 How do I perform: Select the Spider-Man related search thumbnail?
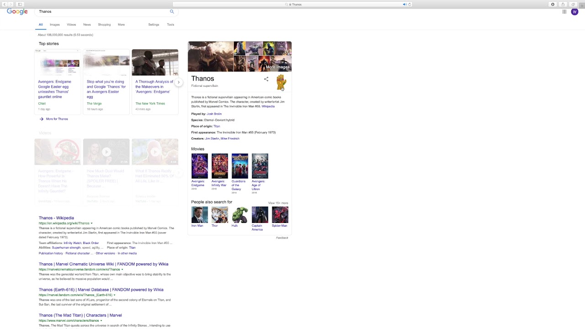tap(280, 215)
